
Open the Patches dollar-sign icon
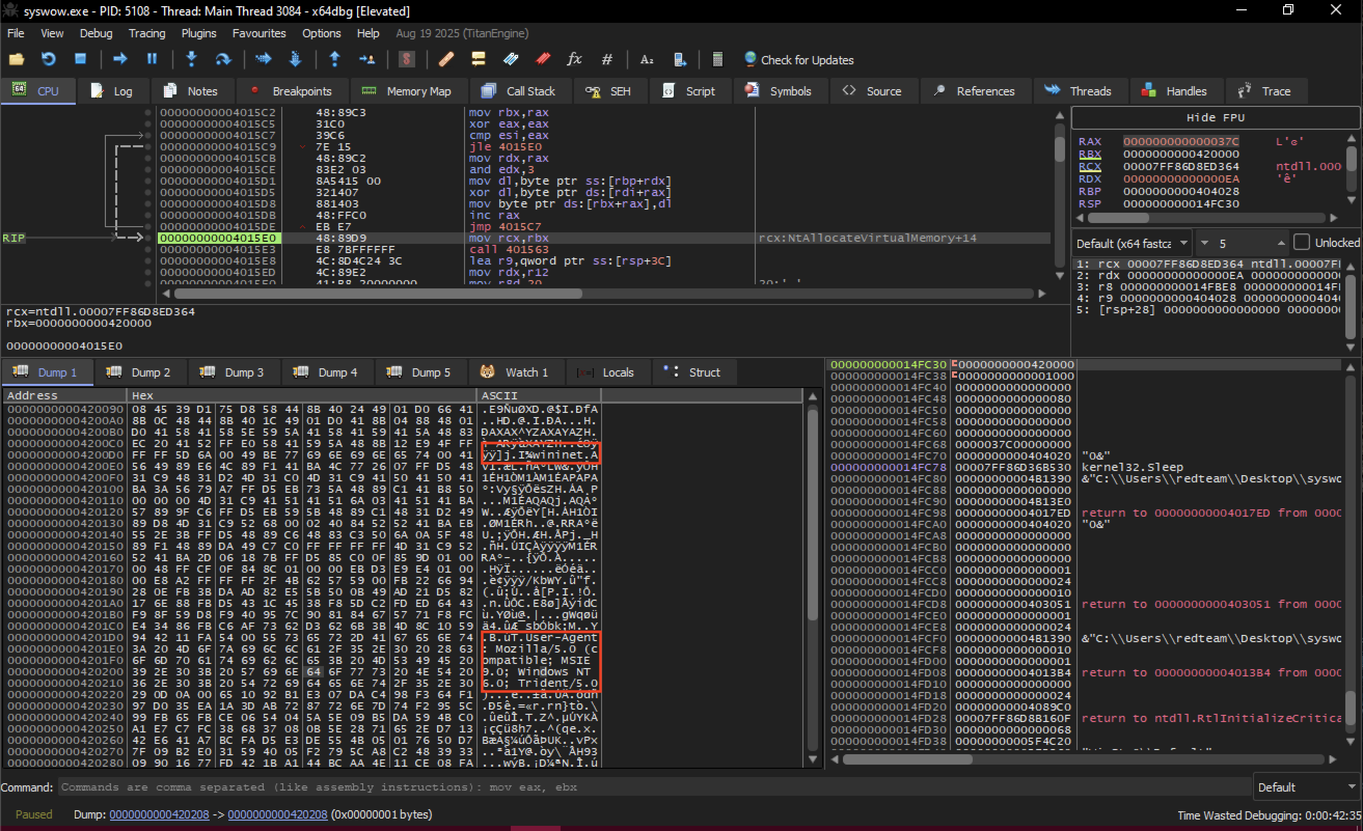point(406,59)
